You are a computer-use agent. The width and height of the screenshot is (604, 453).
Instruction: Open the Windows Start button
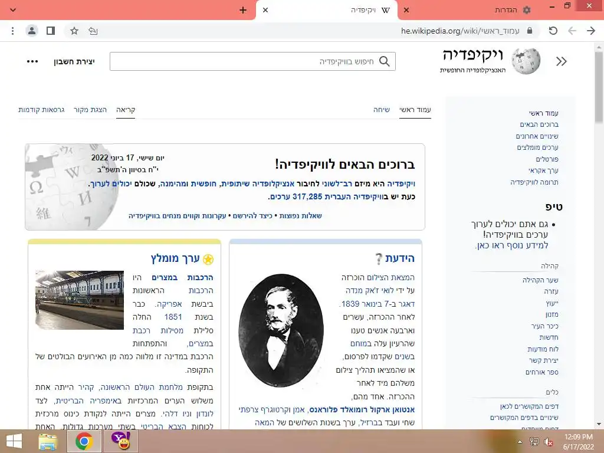14,441
